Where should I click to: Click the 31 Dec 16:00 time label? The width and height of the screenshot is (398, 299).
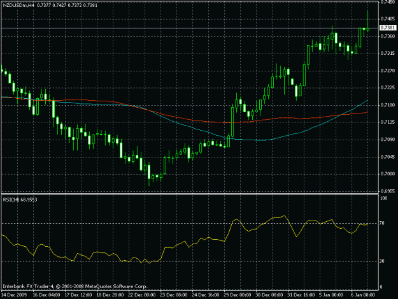[301, 295]
